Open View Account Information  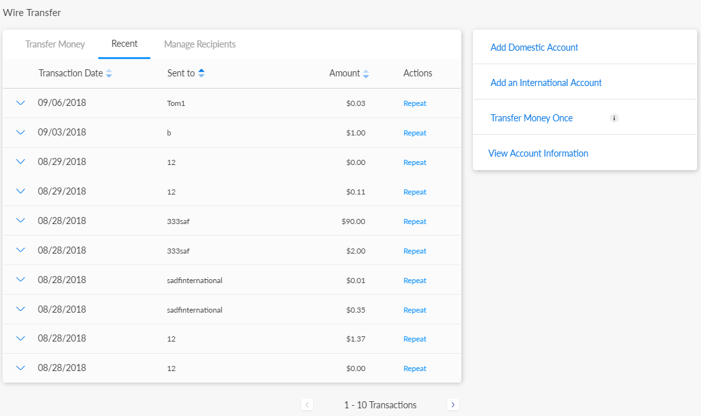point(538,153)
